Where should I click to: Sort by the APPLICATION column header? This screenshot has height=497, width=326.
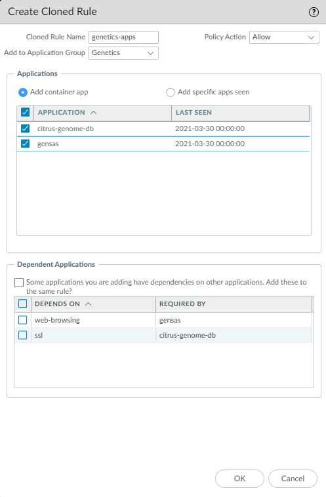click(102, 113)
